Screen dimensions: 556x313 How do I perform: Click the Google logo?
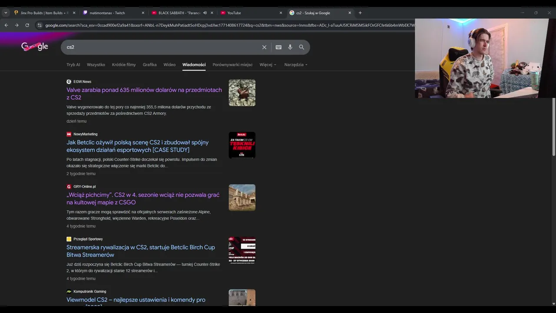click(x=35, y=47)
